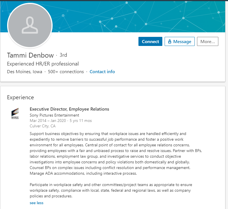Click the Experience section heading
This screenshot has width=228, height=209.
point(20,97)
